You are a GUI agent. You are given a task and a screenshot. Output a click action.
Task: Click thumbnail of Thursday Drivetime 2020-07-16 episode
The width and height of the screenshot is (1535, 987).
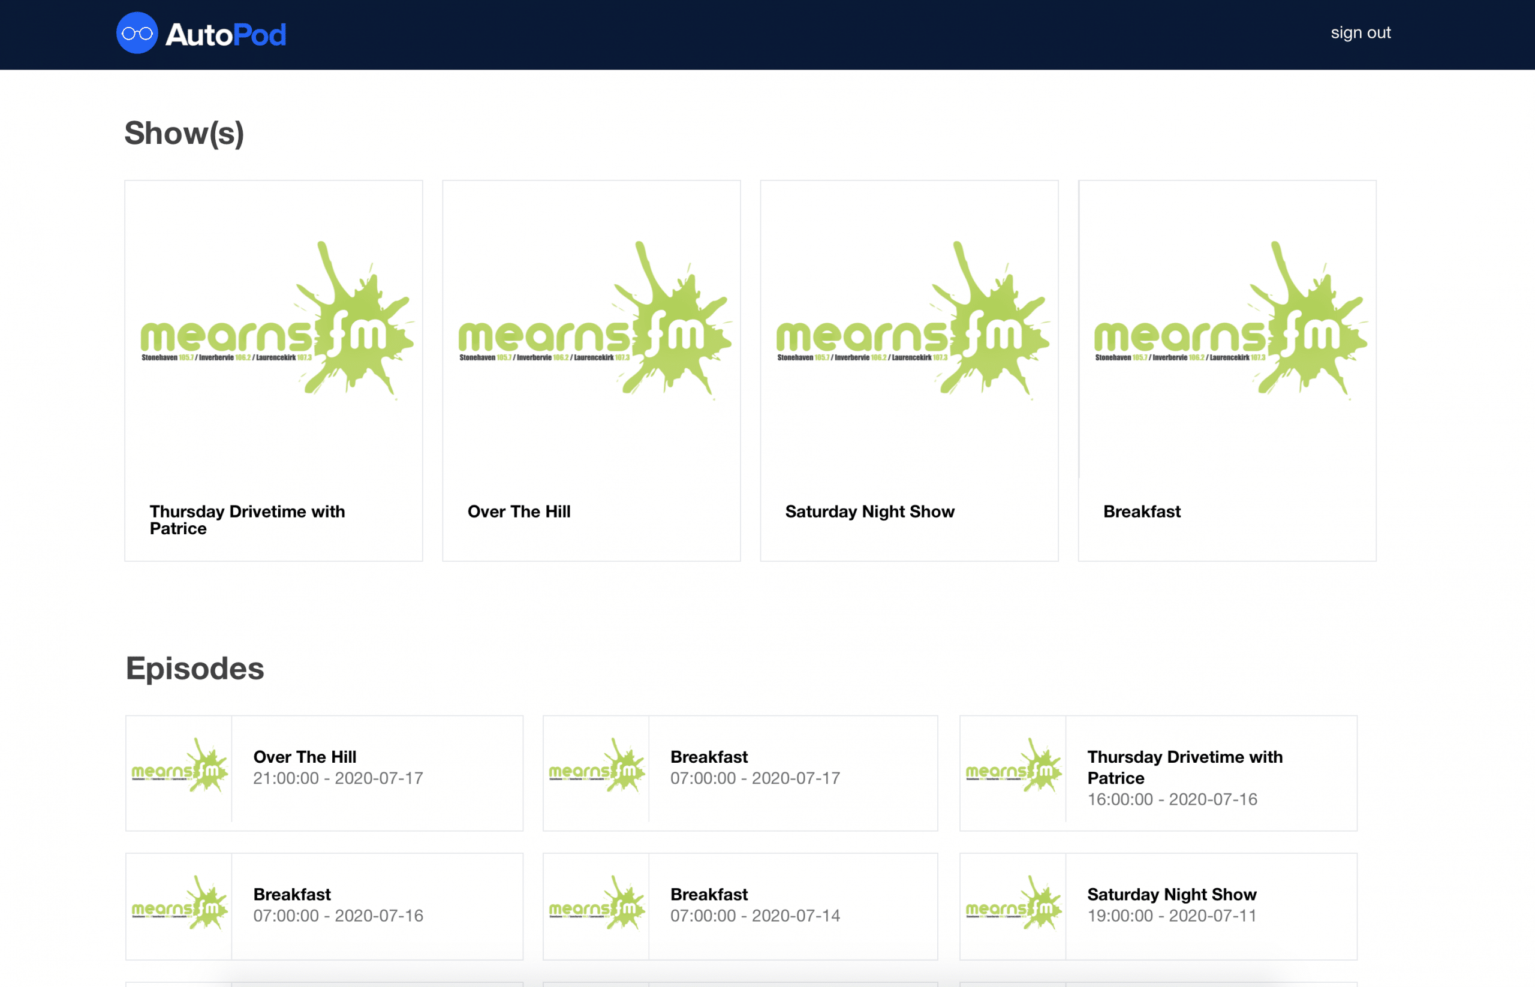(1013, 769)
